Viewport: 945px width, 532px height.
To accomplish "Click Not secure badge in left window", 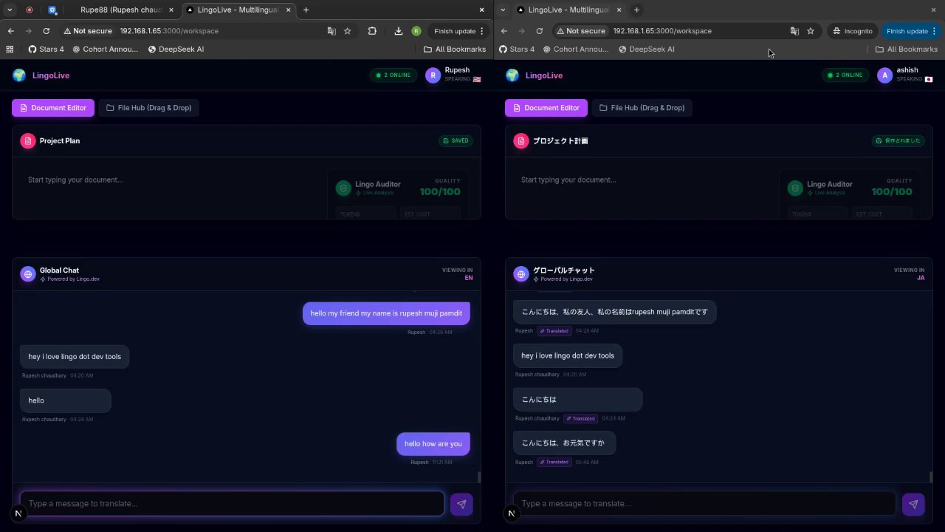I will click(88, 31).
